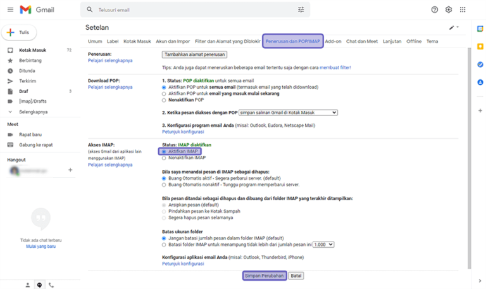Select POP for email yang masuk mulai sekarang
Image resolution: width=486 pixels, height=289 pixels.
[x=164, y=94]
